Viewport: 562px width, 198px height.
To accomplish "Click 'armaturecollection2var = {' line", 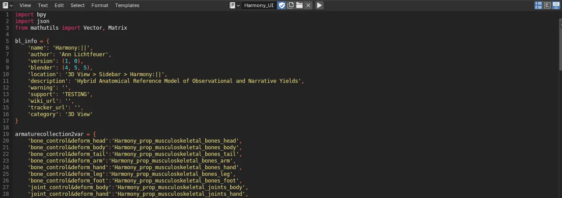I will (55, 134).
